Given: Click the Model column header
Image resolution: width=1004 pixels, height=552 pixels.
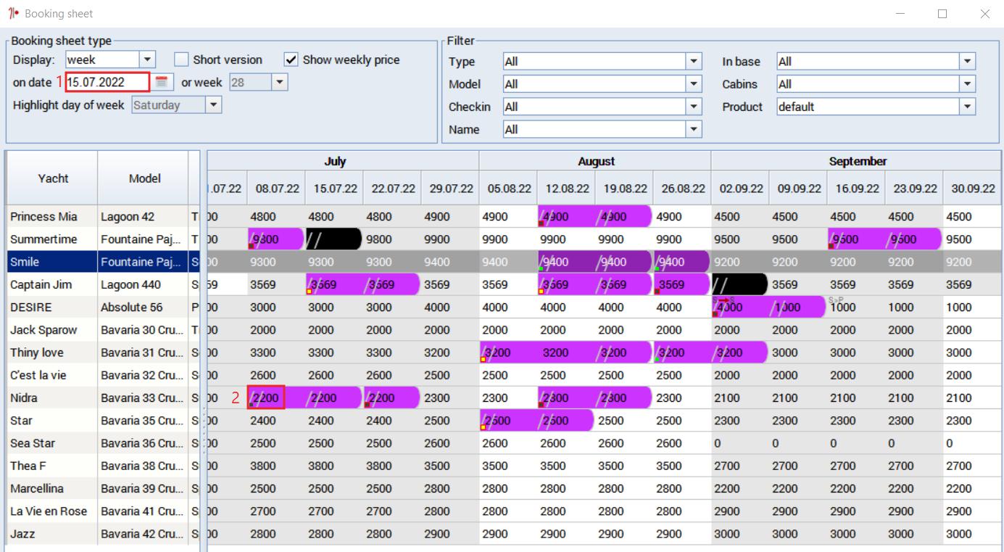Looking at the screenshot, I should (x=144, y=178).
